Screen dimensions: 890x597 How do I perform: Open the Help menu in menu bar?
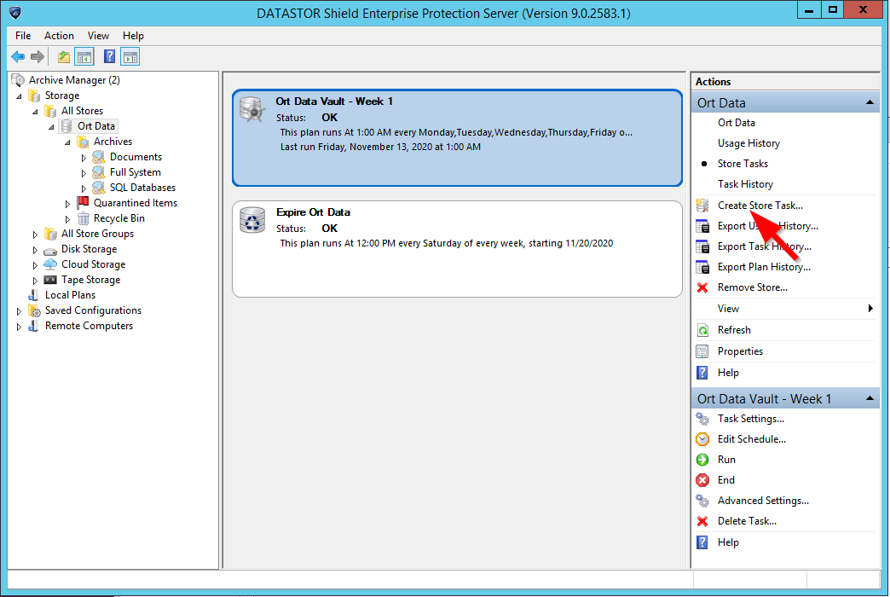(x=133, y=35)
